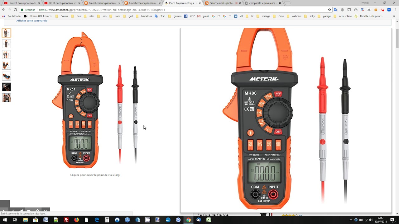Open the paris bookmarks folder
Screen dimensions: 399x224
click(x=115, y=16)
